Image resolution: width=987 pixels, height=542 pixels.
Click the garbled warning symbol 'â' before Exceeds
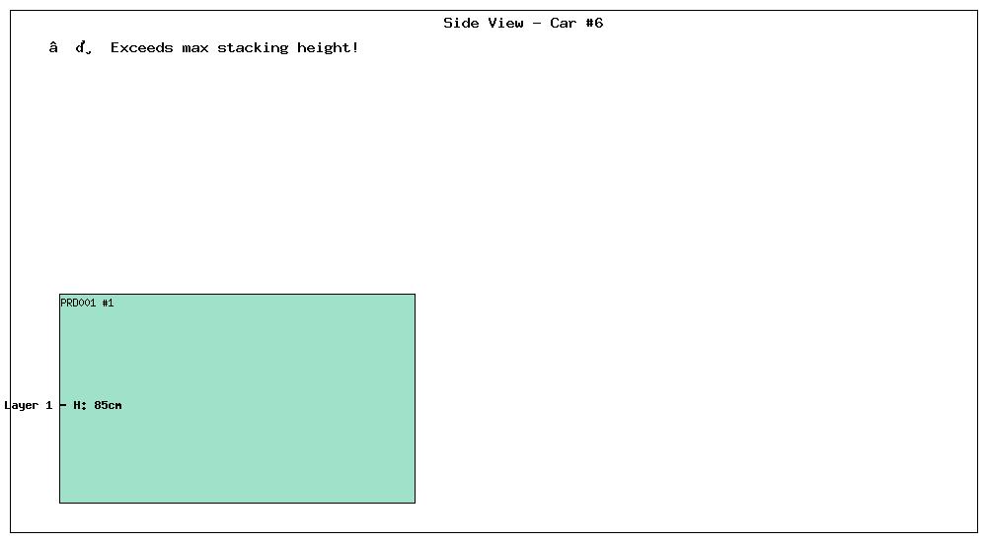[53, 47]
